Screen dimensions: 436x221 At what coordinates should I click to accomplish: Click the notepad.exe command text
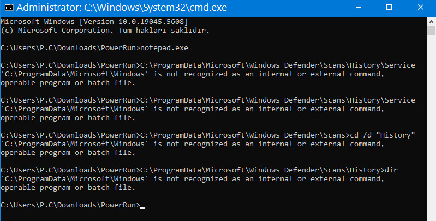164,48
